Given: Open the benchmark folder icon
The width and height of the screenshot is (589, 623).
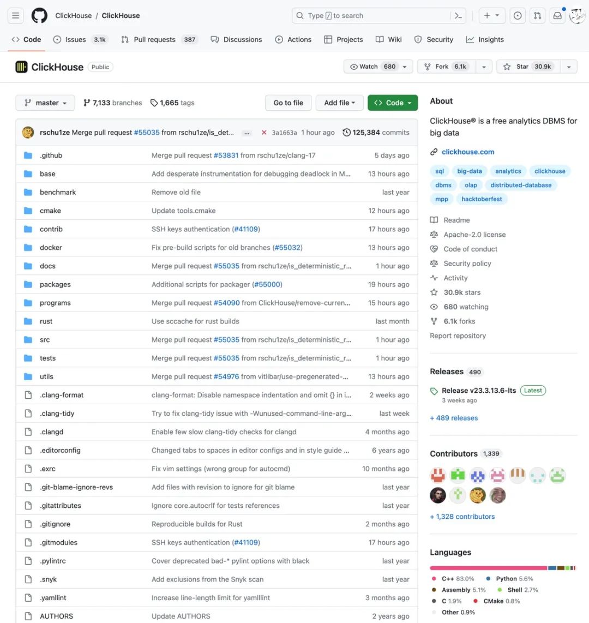Looking at the screenshot, I should click(x=28, y=193).
